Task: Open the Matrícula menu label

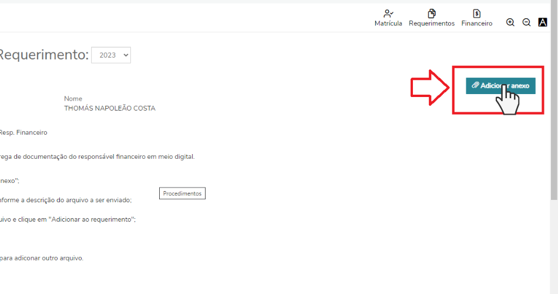Action: click(x=388, y=24)
